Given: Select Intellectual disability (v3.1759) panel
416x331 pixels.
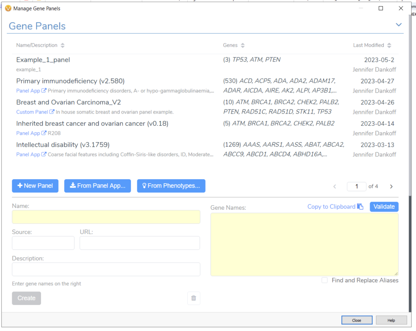Looking at the screenshot, I should click(x=63, y=145).
